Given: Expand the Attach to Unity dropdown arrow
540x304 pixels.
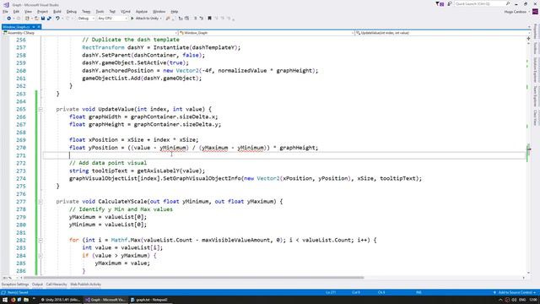Looking at the screenshot, I should coord(161,19).
